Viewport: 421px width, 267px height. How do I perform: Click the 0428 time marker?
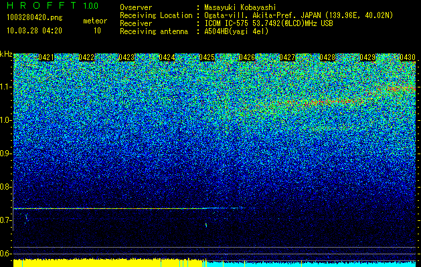(x=327, y=57)
